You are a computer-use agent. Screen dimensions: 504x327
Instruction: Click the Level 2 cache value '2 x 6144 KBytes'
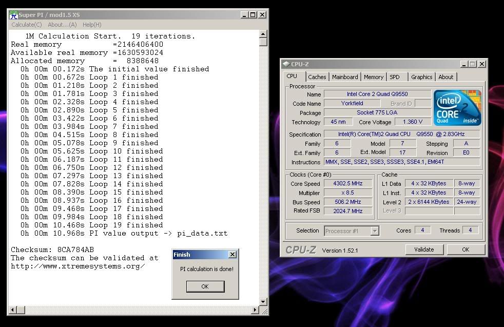point(429,202)
